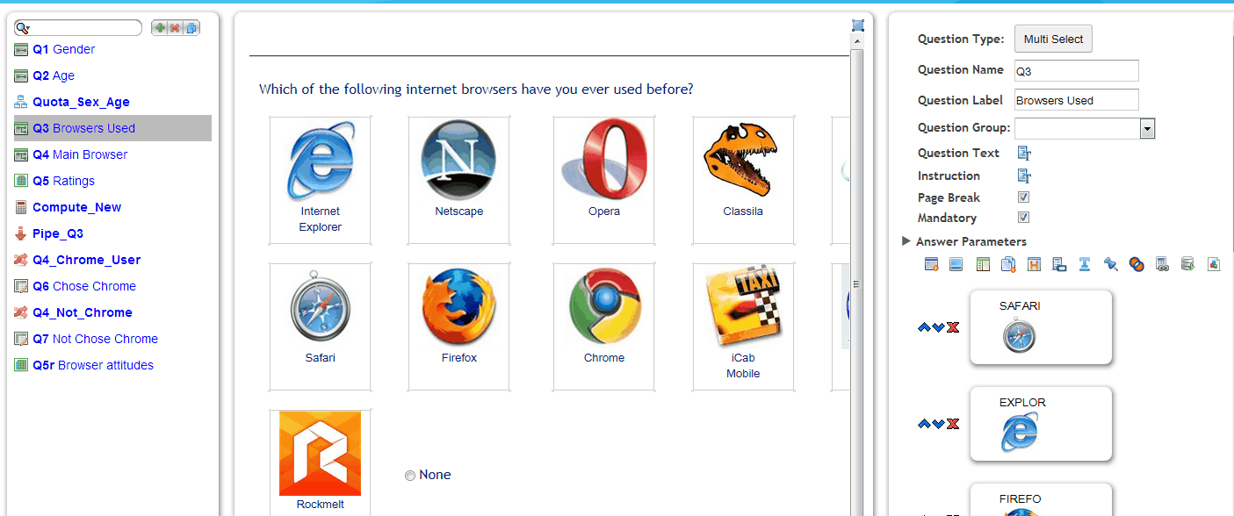Select Q4_Not_Chrome in question list
The width and height of the screenshot is (1234, 516).
pos(83,312)
